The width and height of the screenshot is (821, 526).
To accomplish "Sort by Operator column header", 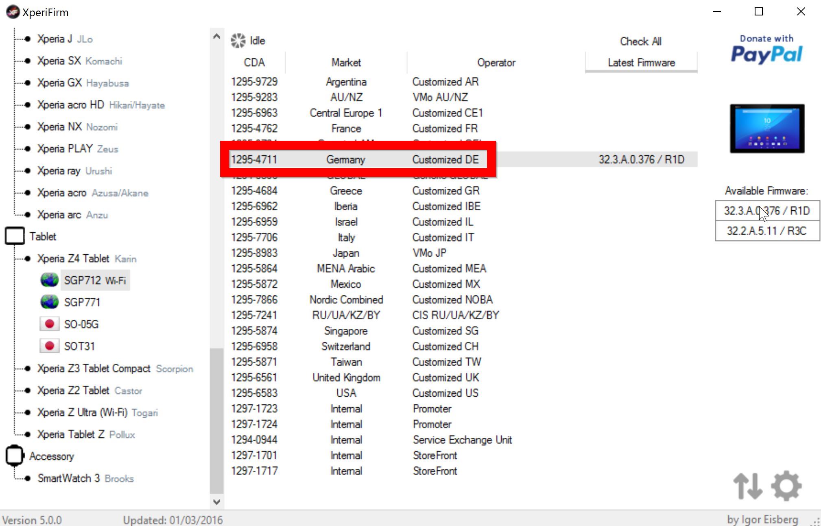I will tap(496, 63).
